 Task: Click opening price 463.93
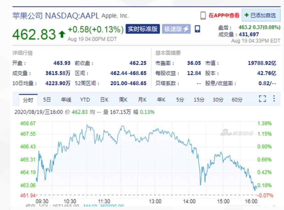62,63
